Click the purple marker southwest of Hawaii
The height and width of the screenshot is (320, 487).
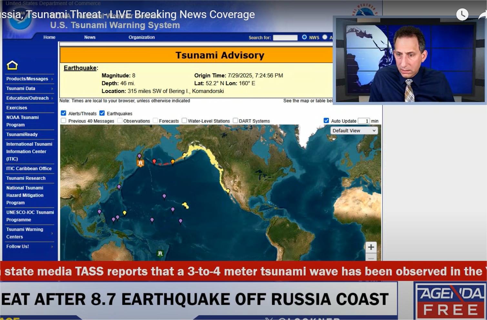coord(173,210)
